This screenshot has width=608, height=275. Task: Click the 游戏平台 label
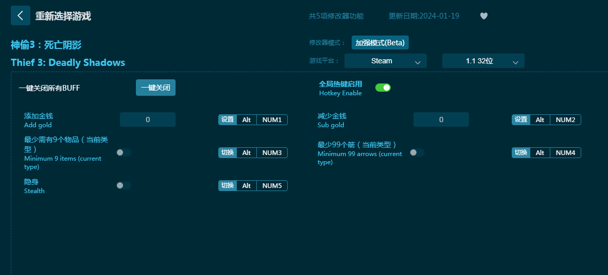(x=324, y=61)
